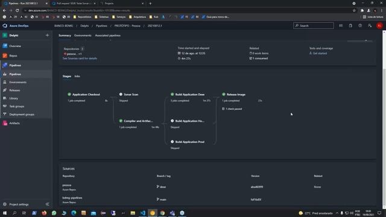This screenshot has width=386, height=217.
Task: Open the Overview section in sidebar
Action: point(15,46)
